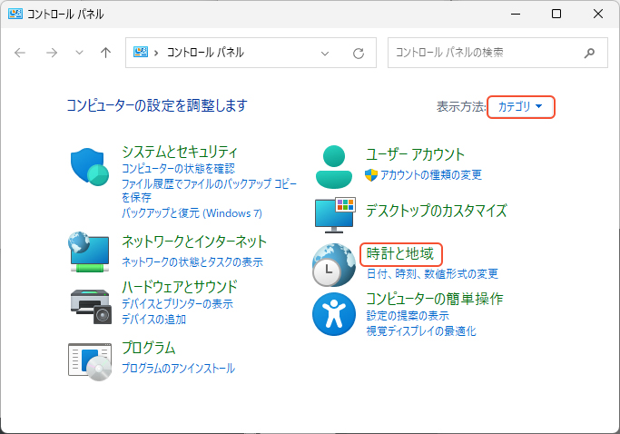This screenshot has height=434, width=620.
Task: Open プログラムのアンインストール link
Action: click(178, 368)
